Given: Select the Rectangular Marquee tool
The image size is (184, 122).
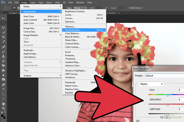Looking at the screenshot, I should click(x=3, y=23).
